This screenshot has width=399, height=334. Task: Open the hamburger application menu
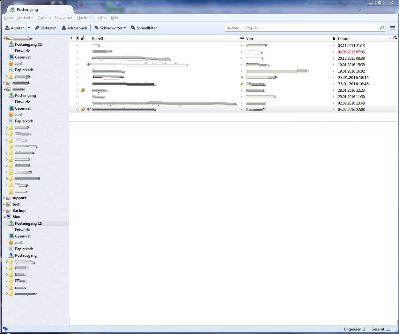[393, 28]
